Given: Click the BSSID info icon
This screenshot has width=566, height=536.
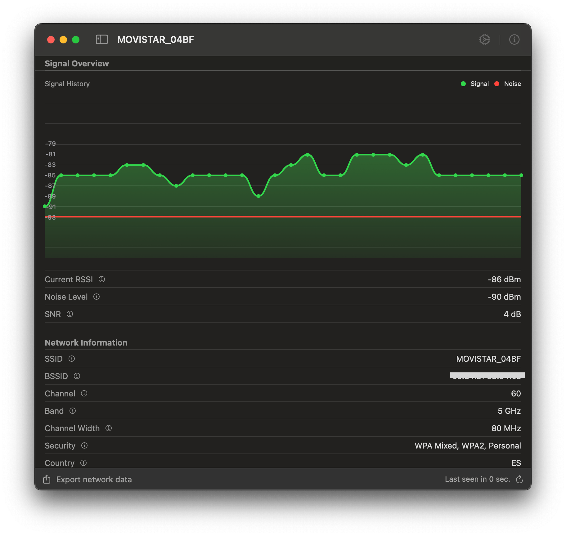Looking at the screenshot, I should tap(77, 376).
